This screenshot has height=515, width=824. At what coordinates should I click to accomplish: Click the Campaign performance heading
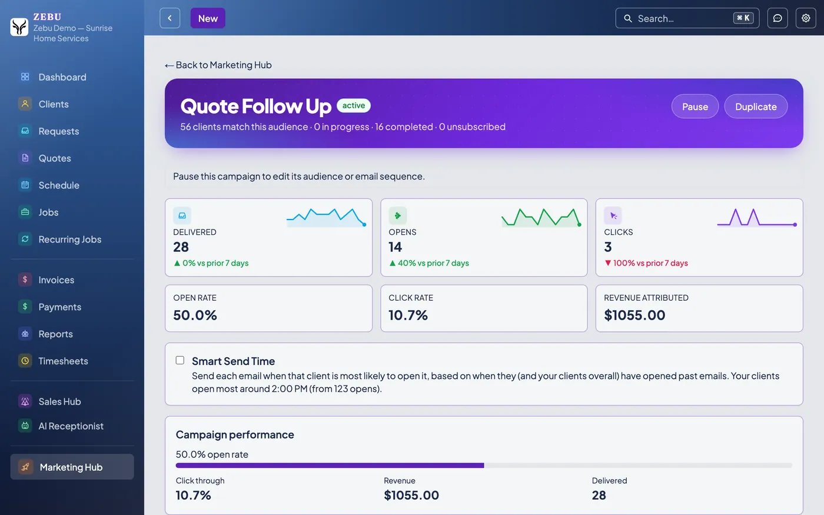click(235, 435)
